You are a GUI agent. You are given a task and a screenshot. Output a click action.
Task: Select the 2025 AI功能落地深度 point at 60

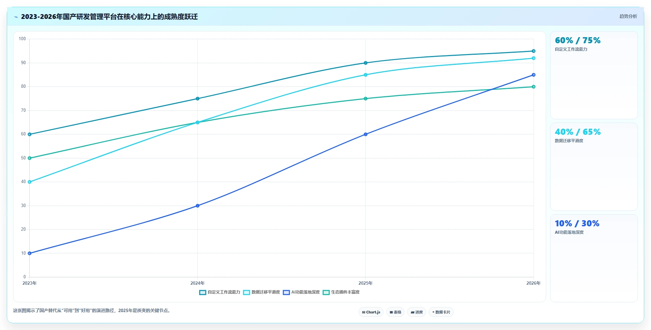coord(366,134)
